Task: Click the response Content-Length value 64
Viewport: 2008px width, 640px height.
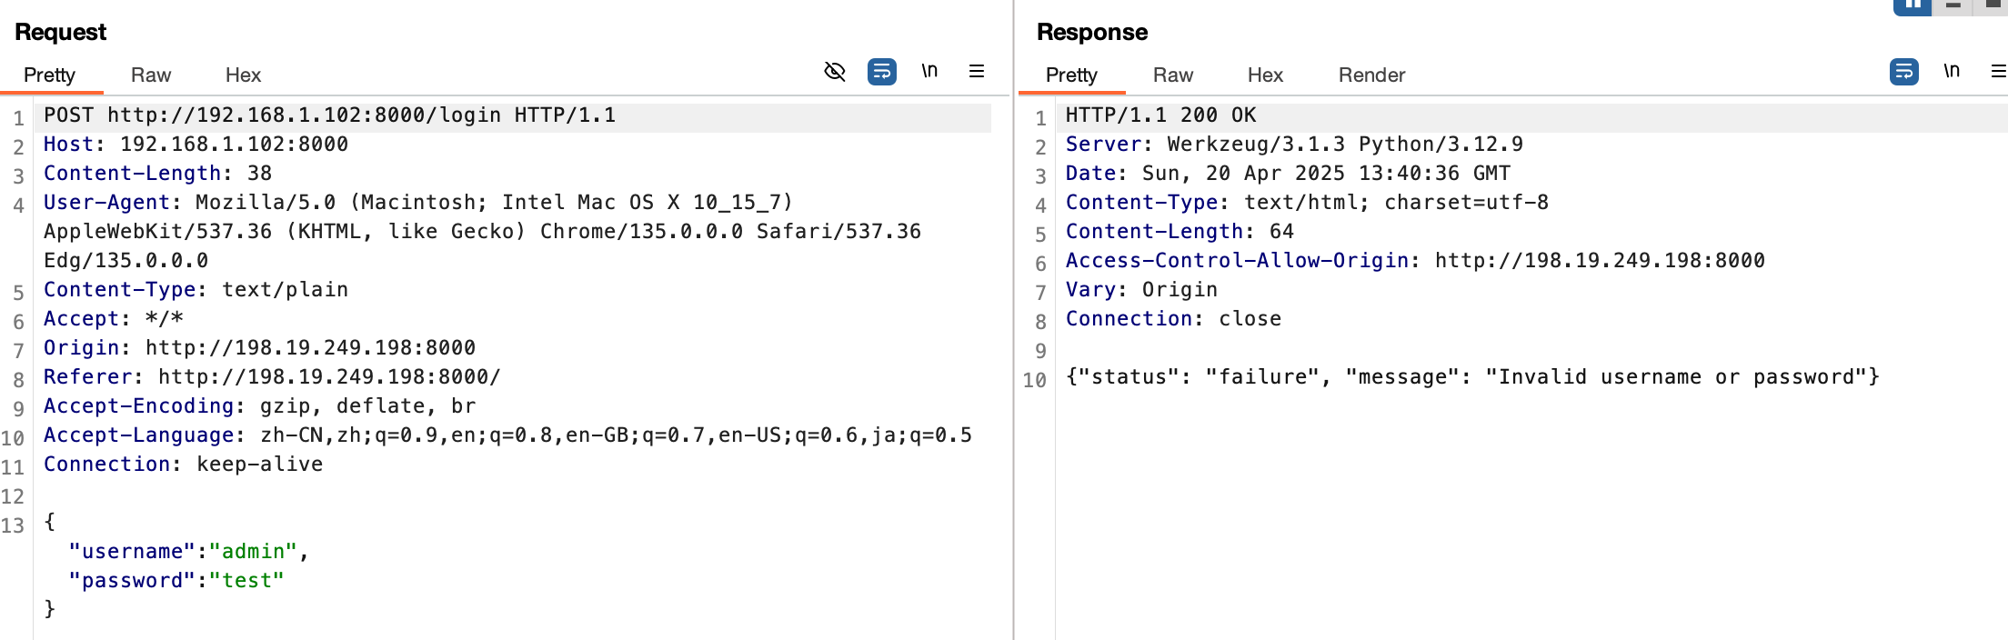Action: click(1281, 232)
